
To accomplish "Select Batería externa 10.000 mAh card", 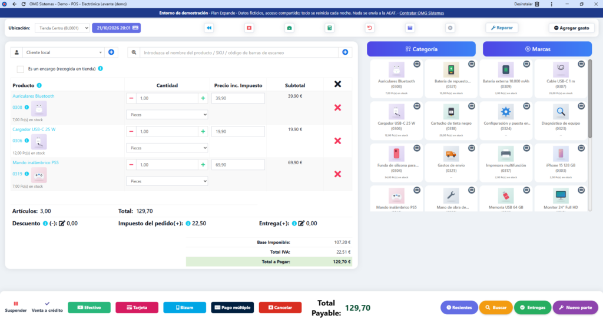I will tap(506, 78).
